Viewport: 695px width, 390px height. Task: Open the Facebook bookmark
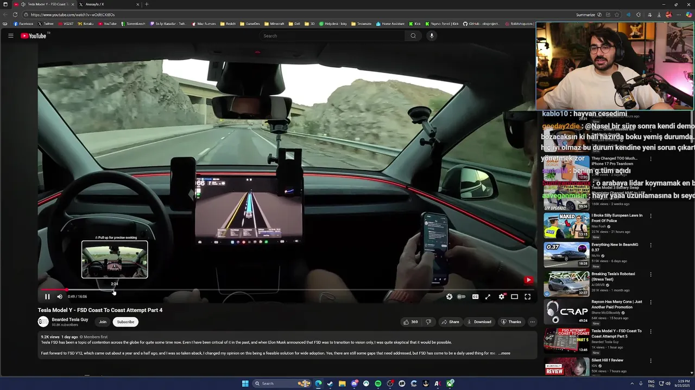pyautogui.click(x=23, y=24)
